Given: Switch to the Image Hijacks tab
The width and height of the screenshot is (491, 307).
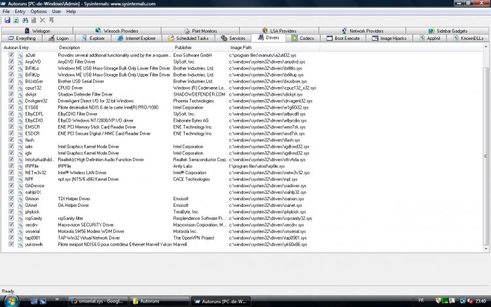Looking at the screenshot, I should tap(390, 38).
